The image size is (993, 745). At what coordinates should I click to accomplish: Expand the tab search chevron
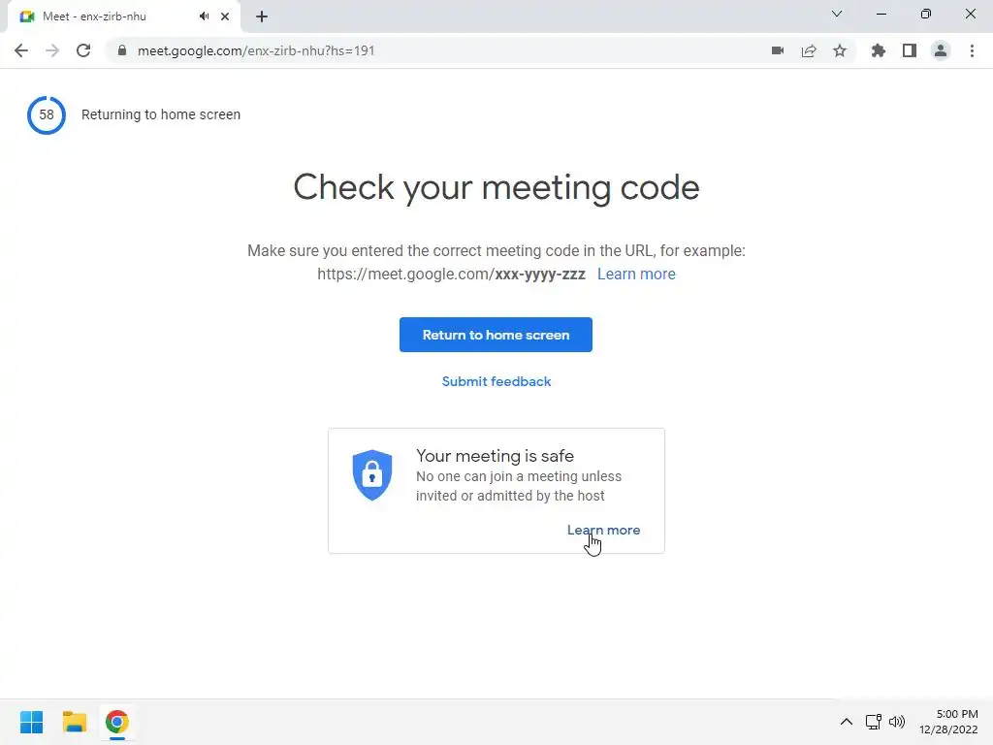837,14
